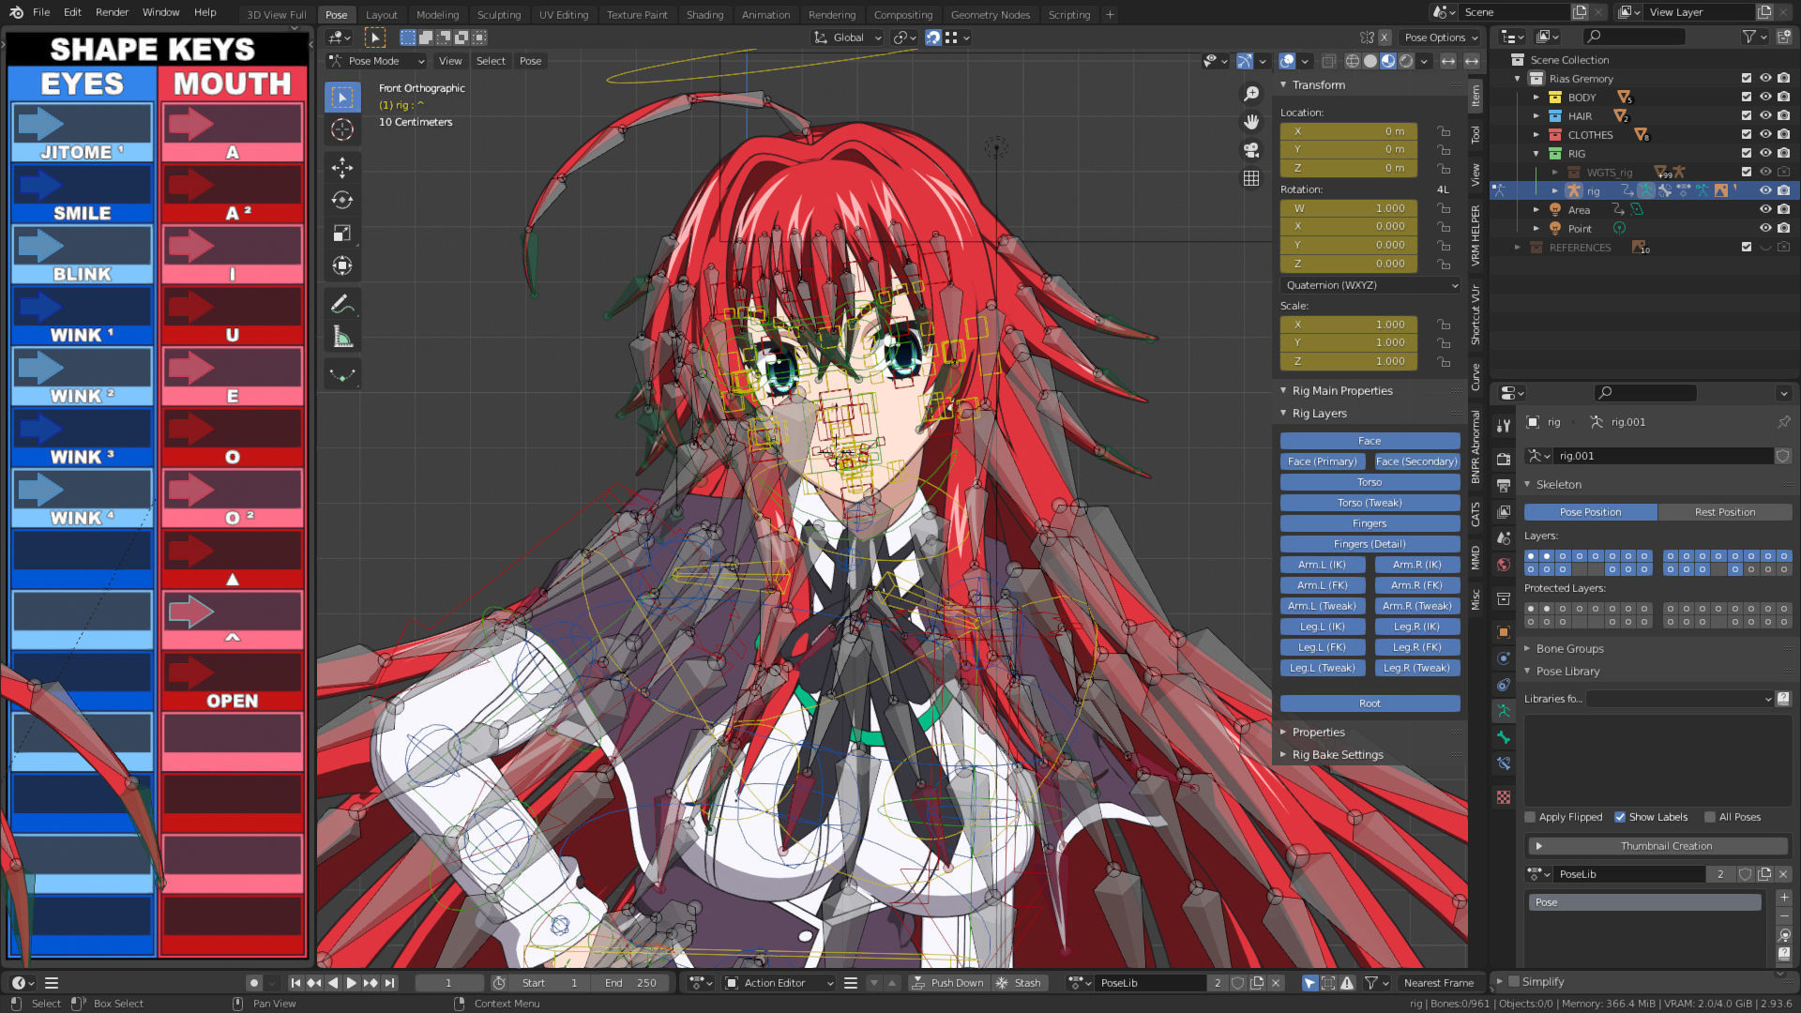The image size is (1801, 1013).
Task: Pick the Measure ruler tool
Action: pos(342,337)
